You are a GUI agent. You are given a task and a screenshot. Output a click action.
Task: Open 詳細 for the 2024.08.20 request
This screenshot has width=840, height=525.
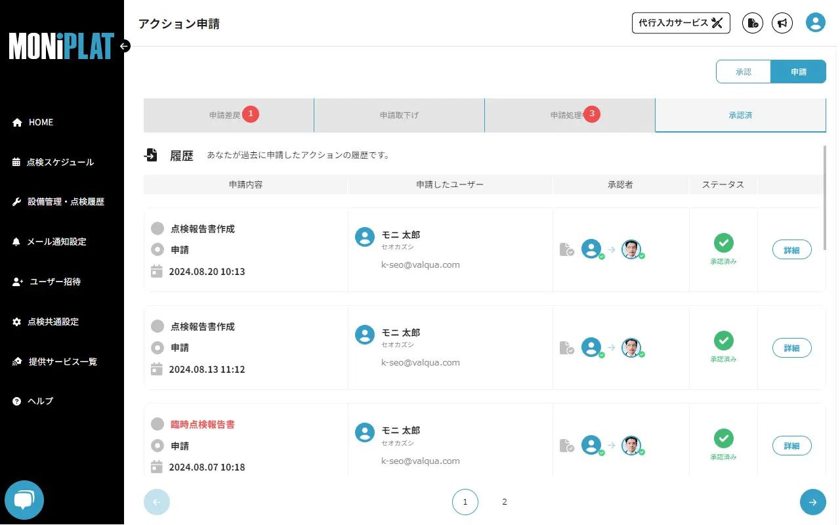coord(791,250)
